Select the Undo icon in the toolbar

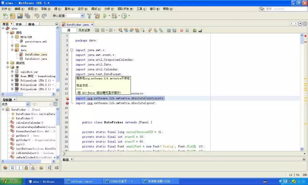point(37,16)
